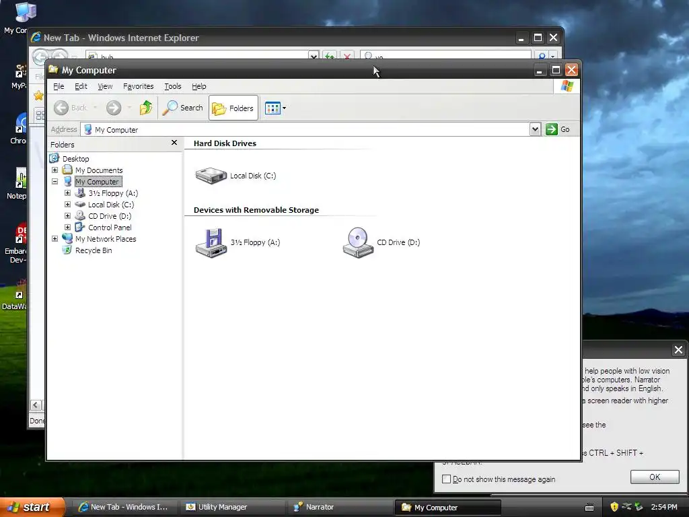
Task: Check 'Do not show this message again'
Action: click(447, 479)
